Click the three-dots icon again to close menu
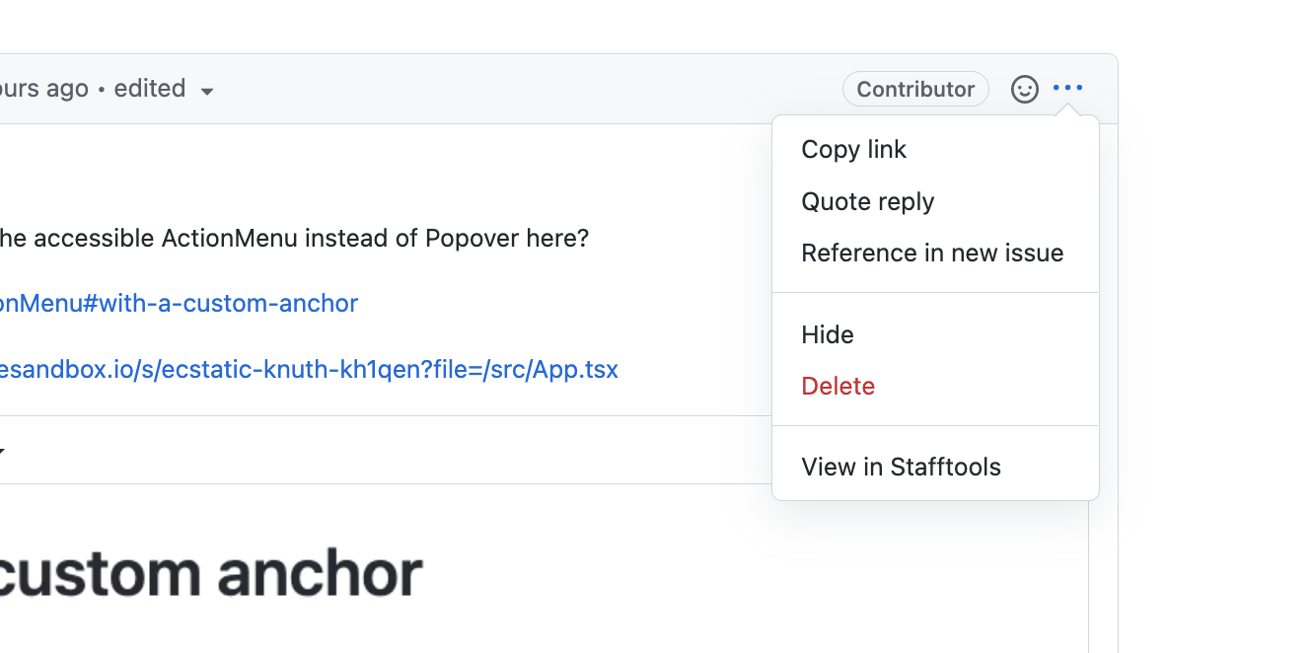 [x=1069, y=89]
